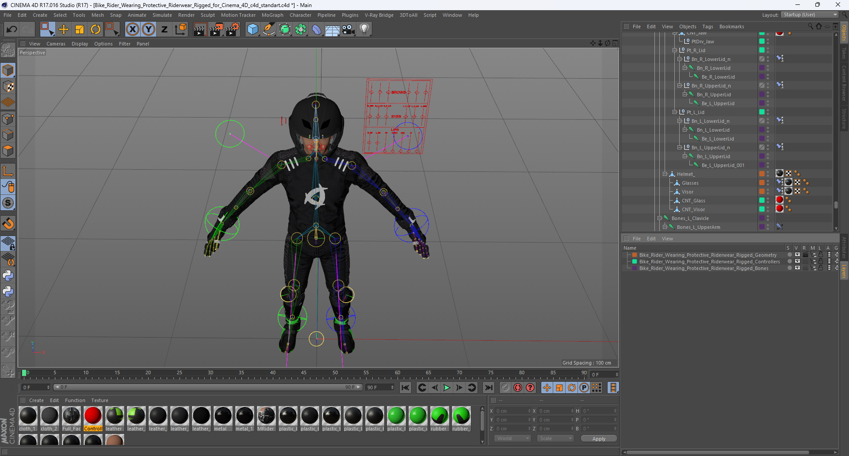Open viewport Cameras menu
Image resolution: width=849 pixels, height=456 pixels.
point(56,44)
